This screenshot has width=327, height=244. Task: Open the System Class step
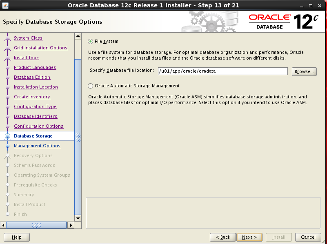click(28, 38)
